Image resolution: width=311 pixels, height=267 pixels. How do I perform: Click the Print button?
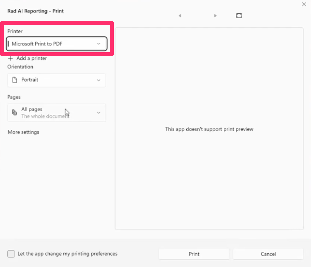pos(194,254)
